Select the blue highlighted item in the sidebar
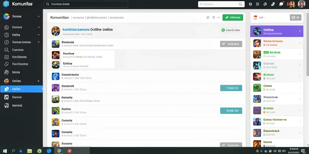The image size is (309, 154). [x=21, y=89]
